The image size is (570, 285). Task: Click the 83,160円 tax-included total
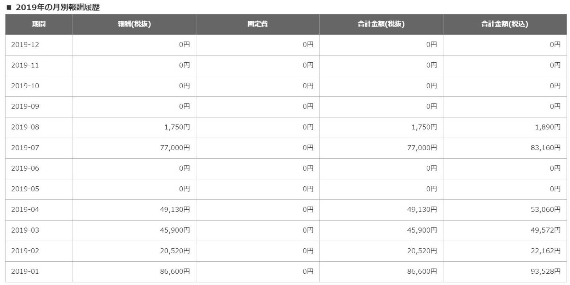(x=545, y=148)
